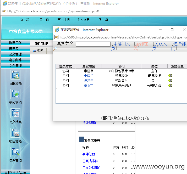Image resolution: width=187 pixels, height=174 pixels.
Task: Close the 在线呼叫系统 popup window
Action: [184, 30]
